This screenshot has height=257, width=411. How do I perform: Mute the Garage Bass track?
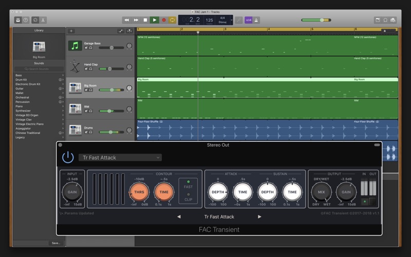click(86, 48)
